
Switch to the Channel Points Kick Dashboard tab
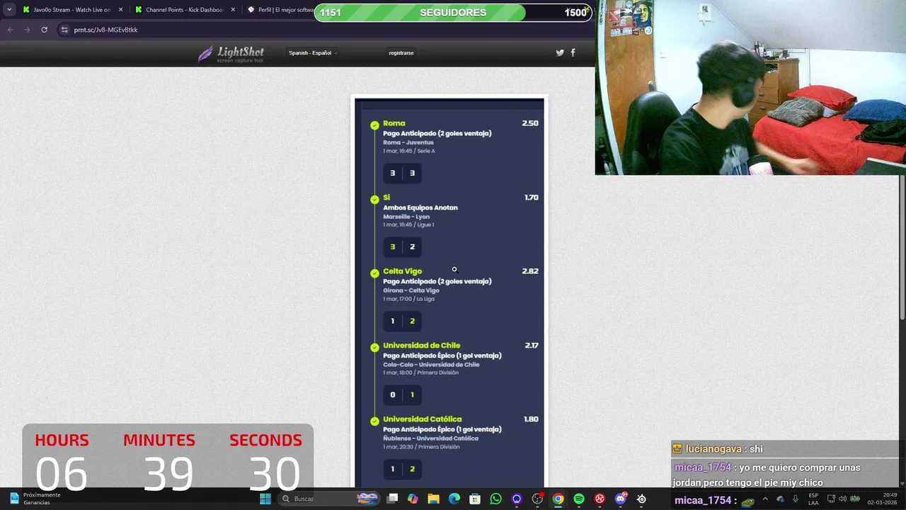click(x=185, y=10)
